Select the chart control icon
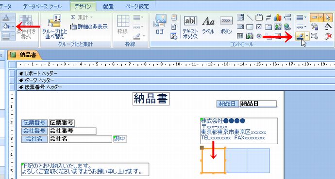 pos(278,17)
